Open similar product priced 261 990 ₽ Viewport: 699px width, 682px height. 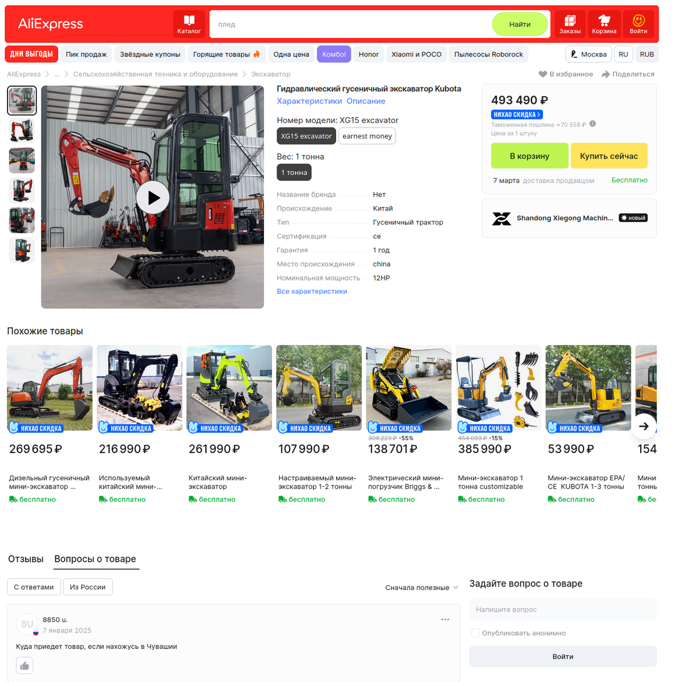(x=229, y=424)
